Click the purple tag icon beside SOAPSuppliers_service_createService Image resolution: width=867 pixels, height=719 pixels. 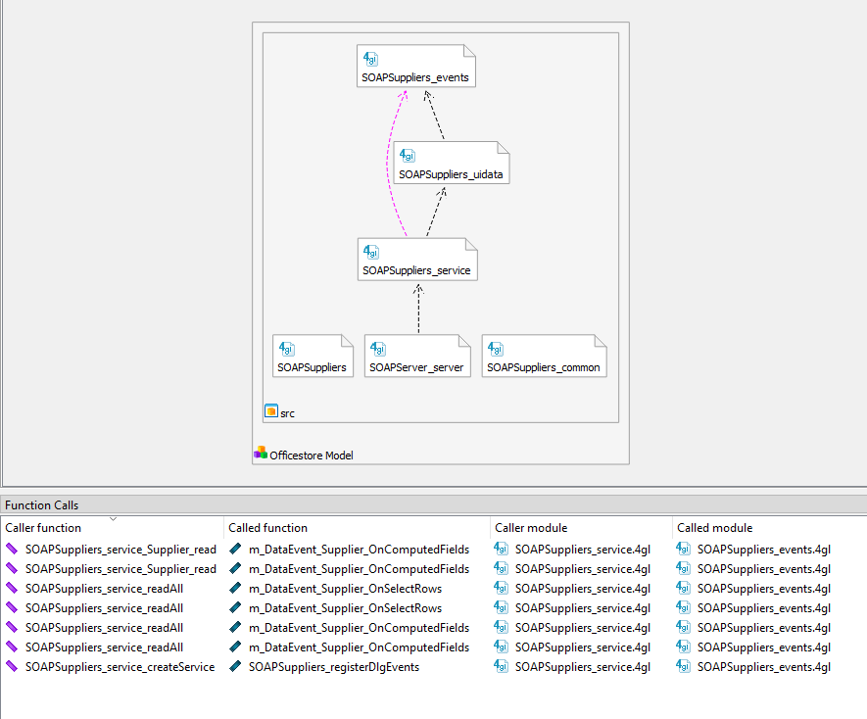click(x=12, y=666)
